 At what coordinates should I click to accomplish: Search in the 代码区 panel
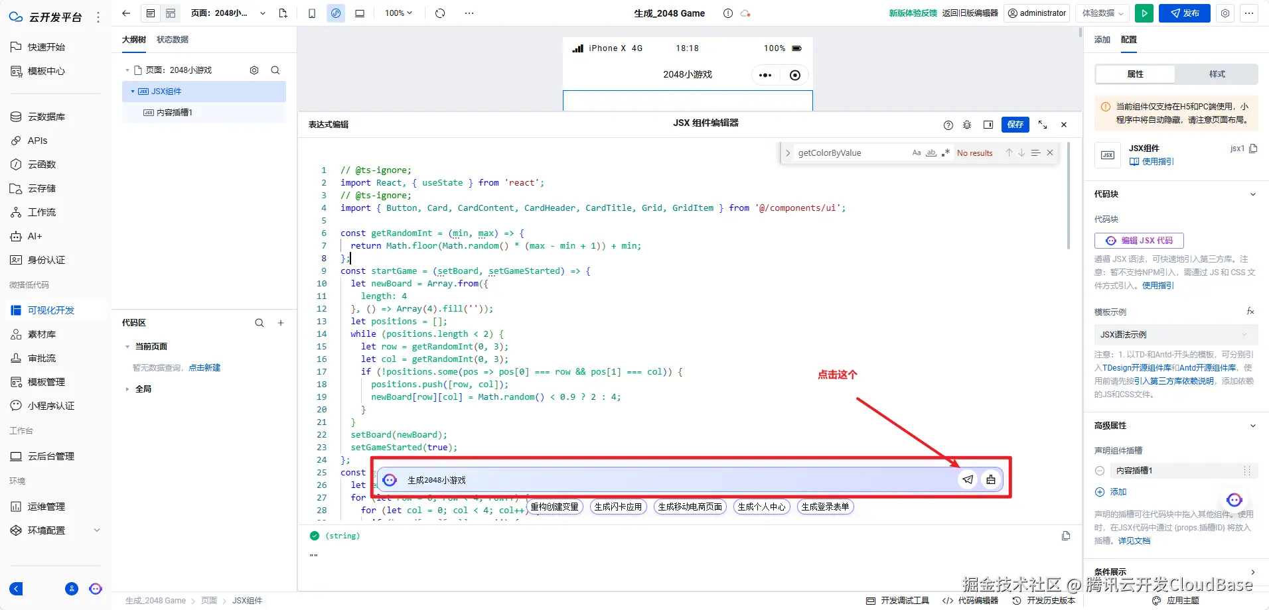click(260, 323)
